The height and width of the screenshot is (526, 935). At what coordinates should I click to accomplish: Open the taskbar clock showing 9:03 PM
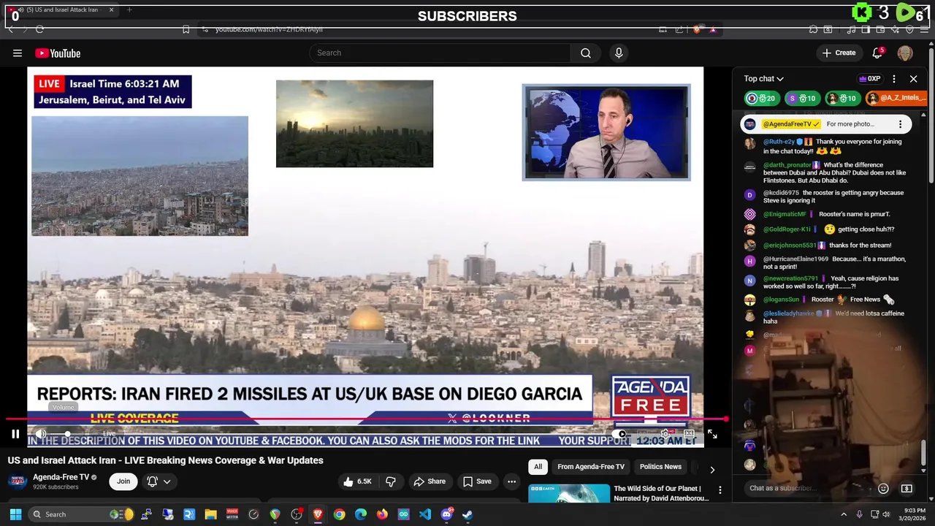click(915, 514)
